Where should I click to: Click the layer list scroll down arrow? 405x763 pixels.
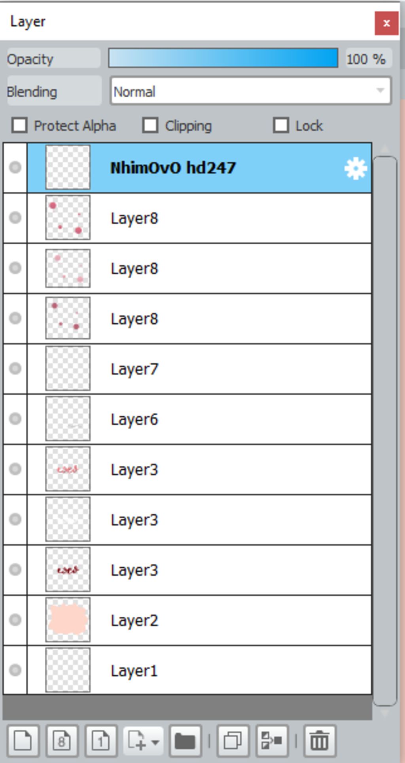(384, 712)
